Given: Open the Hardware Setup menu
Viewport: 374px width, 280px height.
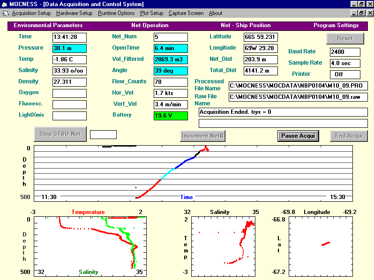Looking at the screenshot, I should pos(74,13).
